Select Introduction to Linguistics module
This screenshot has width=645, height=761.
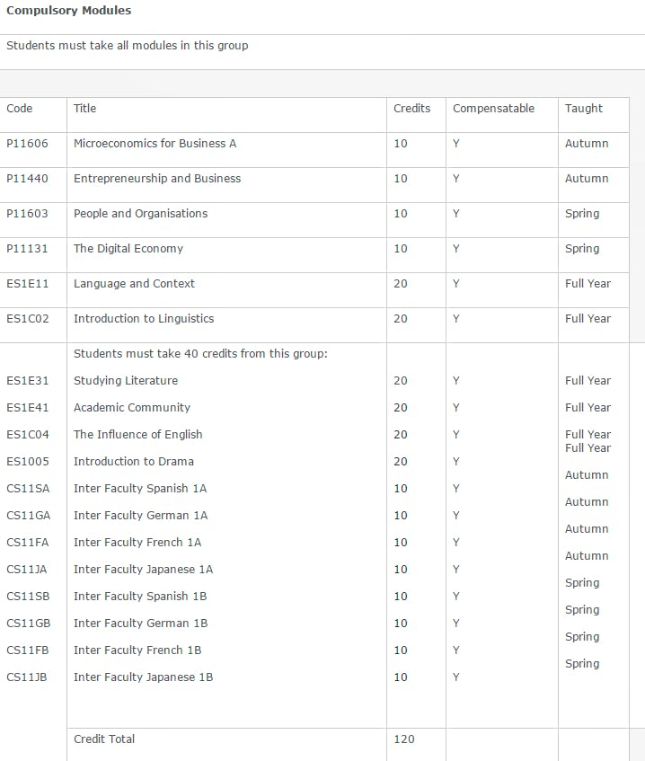click(144, 319)
